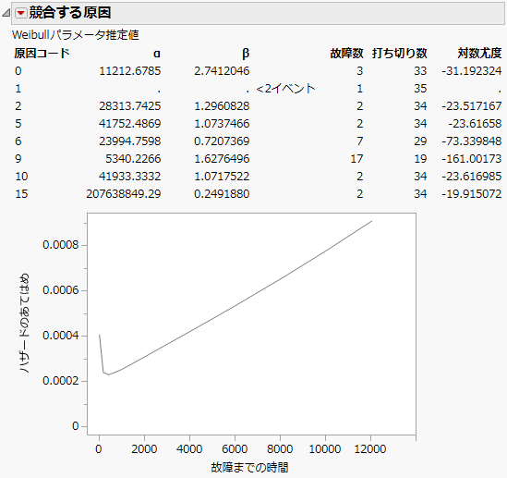Click censored count 19 for cause 9
This screenshot has height=478, width=507.
420,159
